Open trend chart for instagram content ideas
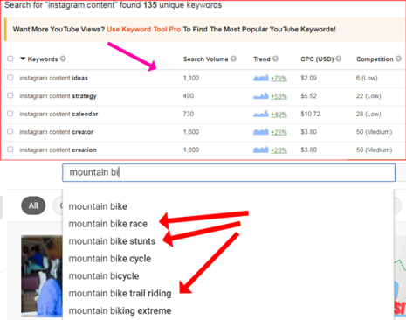406x320 pixels. click(261, 78)
